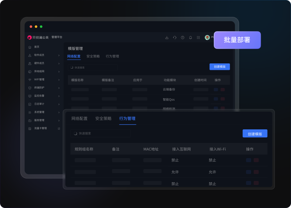The width and height of the screenshot is (291, 208).
Task: Click the upper 创建模版 button
Action: (x=220, y=67)
